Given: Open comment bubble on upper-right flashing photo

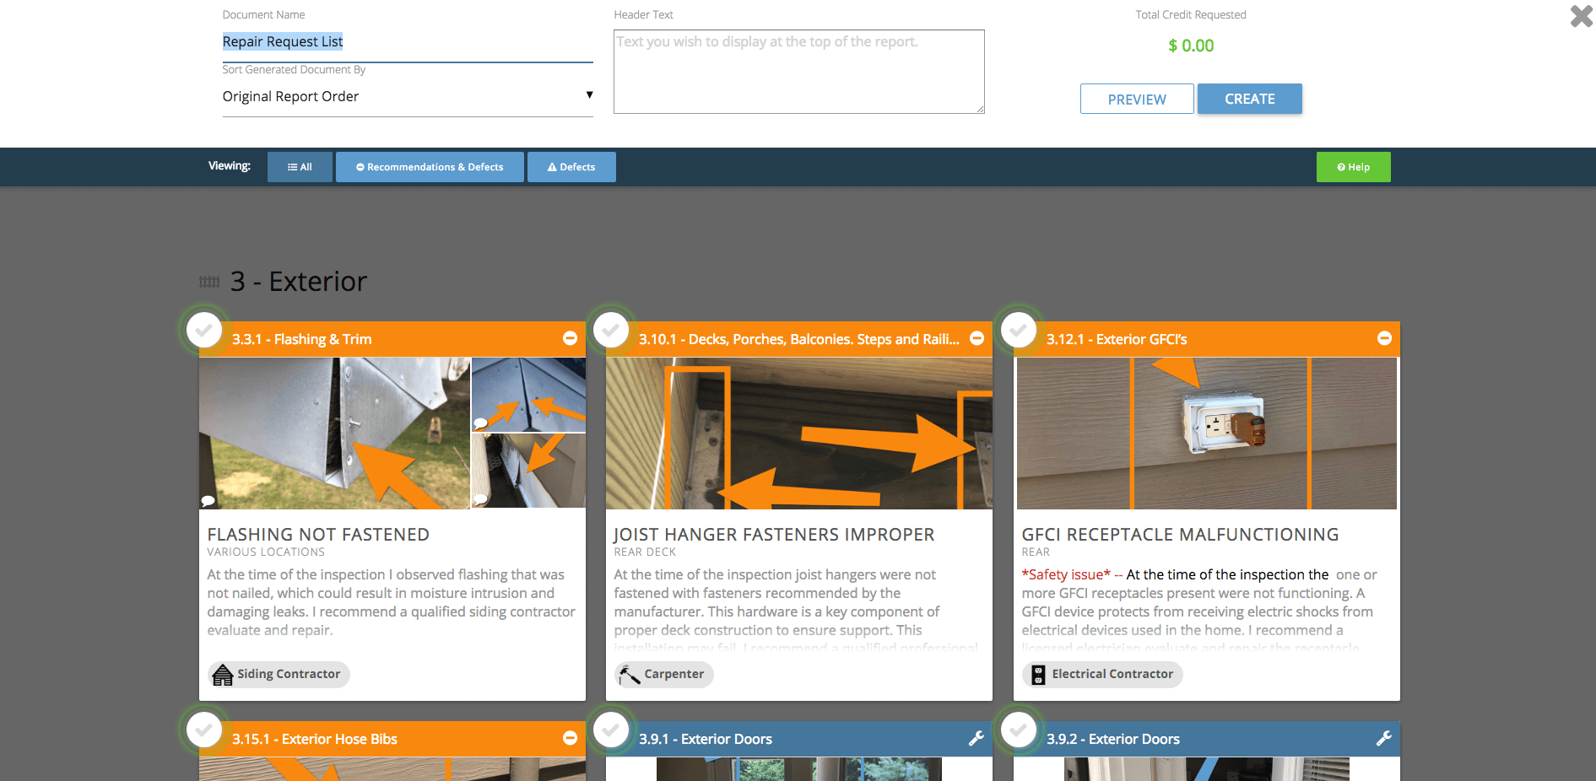Looking at the screenshot, I should tap(480, 423).
